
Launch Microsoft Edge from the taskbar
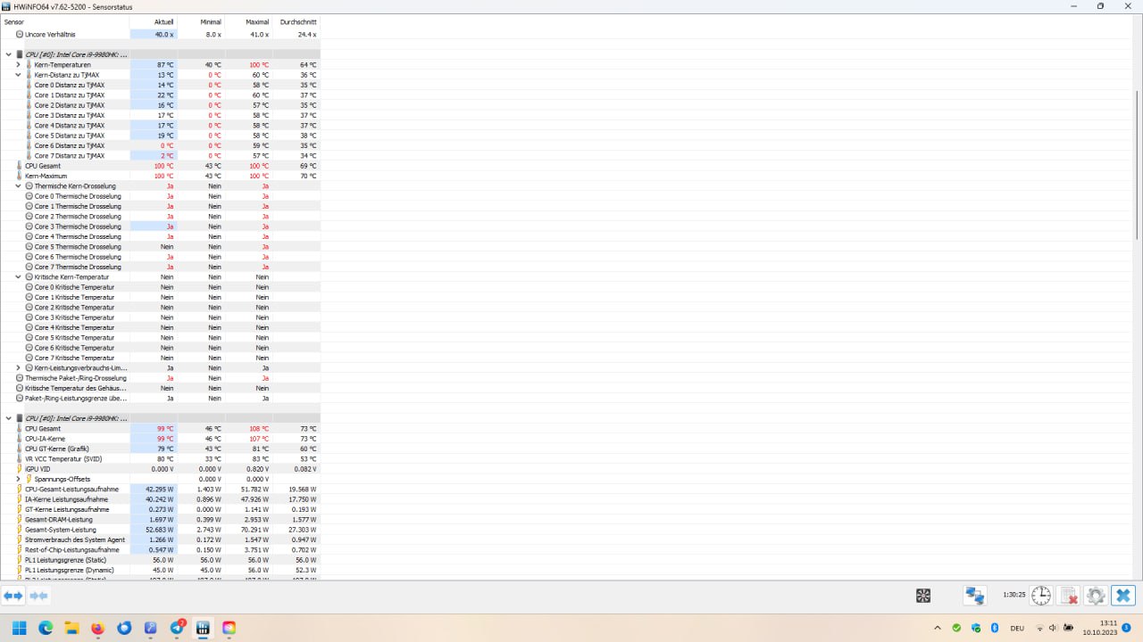pos(46,628)
